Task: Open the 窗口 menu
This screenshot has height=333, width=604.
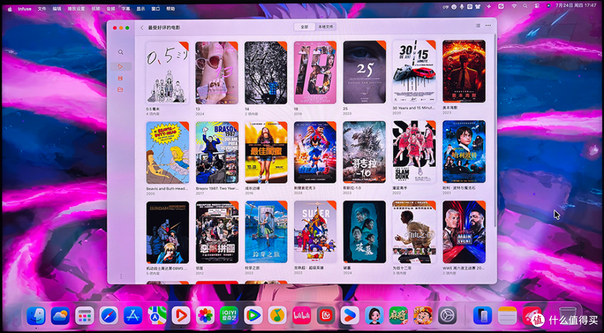Action: click(x=155, y=8)
